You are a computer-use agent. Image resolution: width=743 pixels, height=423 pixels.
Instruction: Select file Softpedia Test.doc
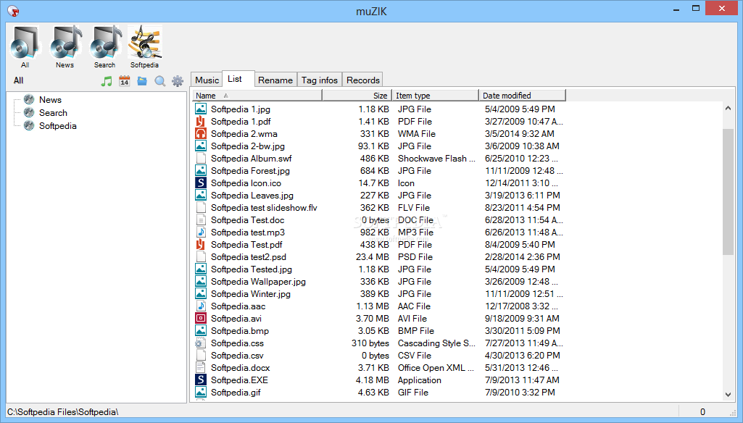click(247, 219)
